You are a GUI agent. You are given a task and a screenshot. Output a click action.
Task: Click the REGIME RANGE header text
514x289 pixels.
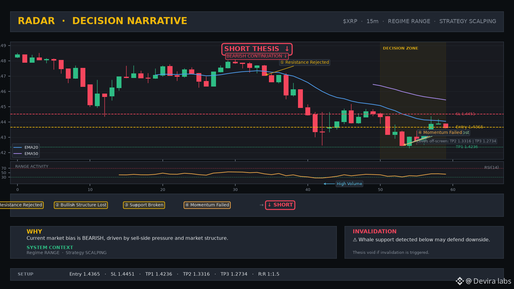pos(409,21)
